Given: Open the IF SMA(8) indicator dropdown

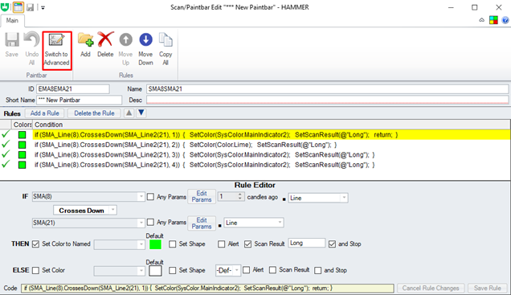Looking at the screenshot, I should pyautogui.click(x=141, y=197).
